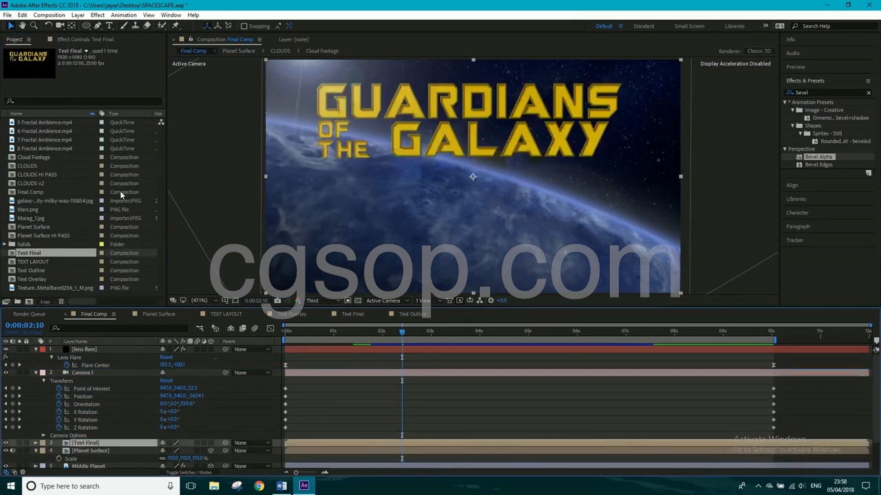
Task: Select the Clone Stamp tool
Action: pos(136,26)
